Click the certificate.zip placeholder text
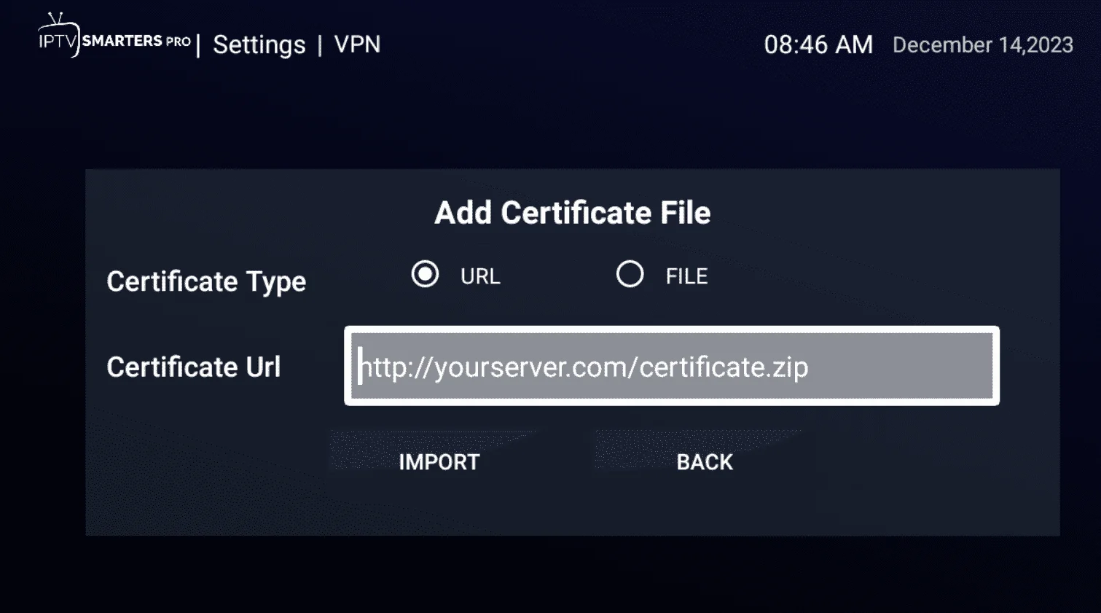 pyautogui.click(x=724, y=367)
